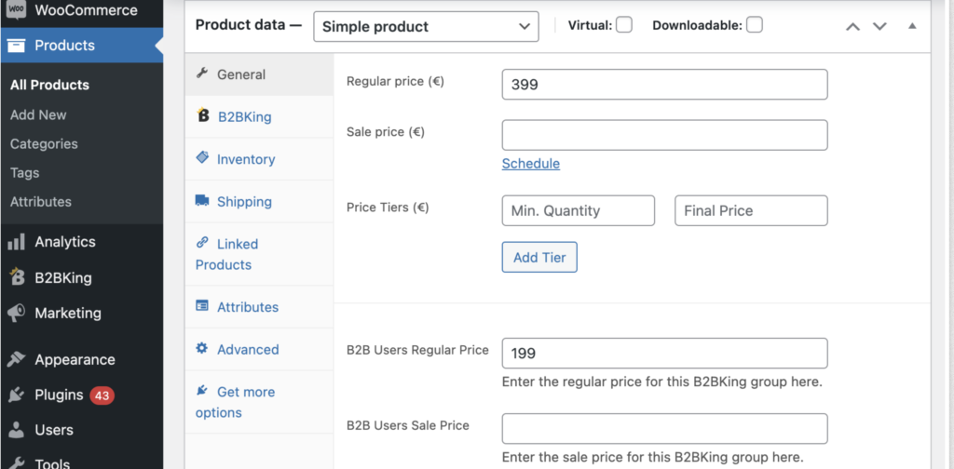Move Product data panel down with chevron
Image resolution: width=954 pixels, height=469 pixels.
coord(879,27)
